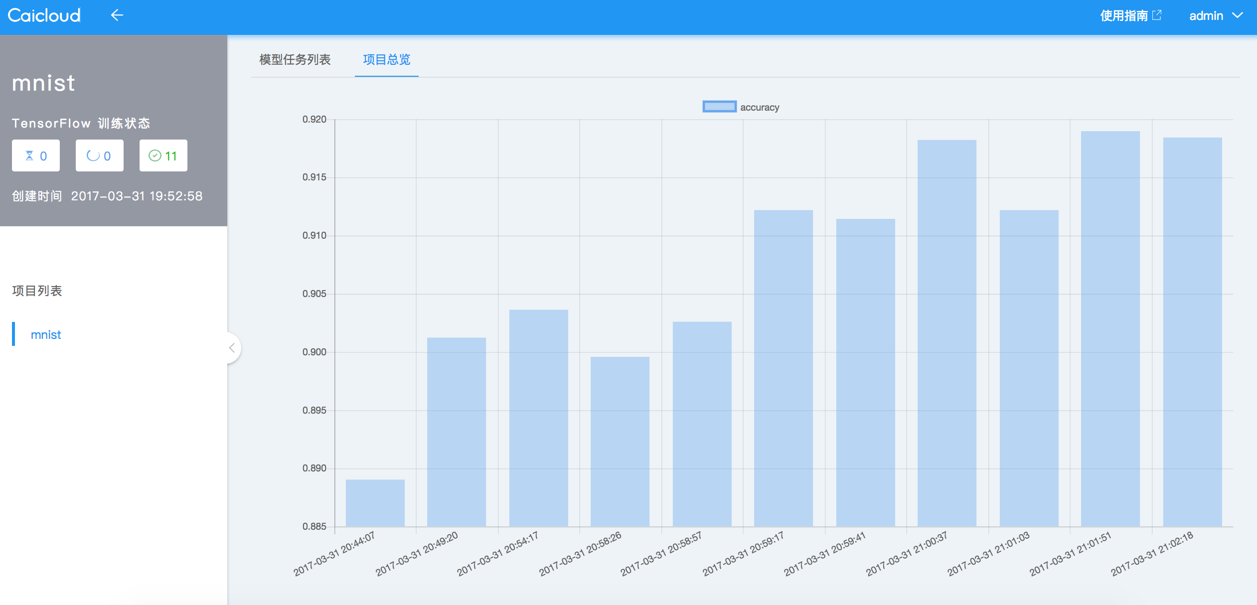Click external link icon beside 使用指南
The image size is (1257, 605).
pyautogui.click(x=1157, y=15)
